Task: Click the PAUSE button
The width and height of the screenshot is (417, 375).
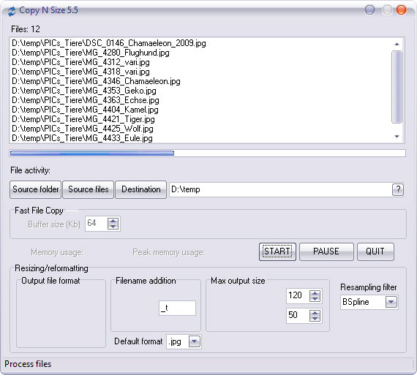Action: tap(326, 251)
